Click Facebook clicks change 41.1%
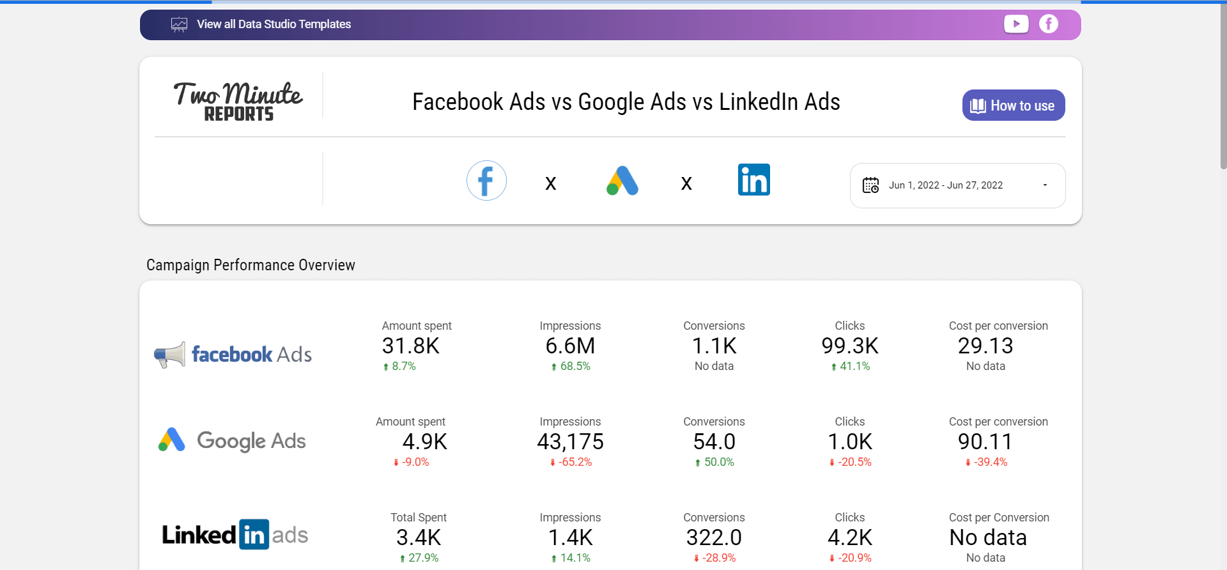Screen dimensions: 1227x570 pos(851,366)
